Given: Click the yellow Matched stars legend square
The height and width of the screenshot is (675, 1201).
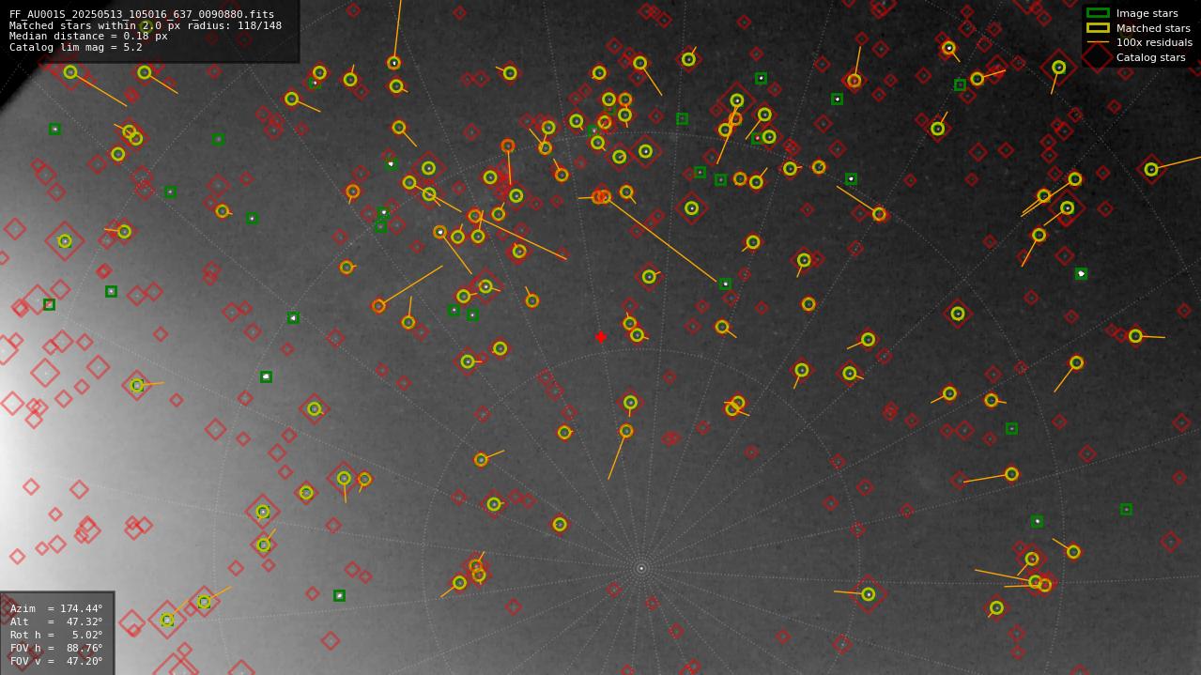Looking at the screenshot, I should click(1098, 28).
